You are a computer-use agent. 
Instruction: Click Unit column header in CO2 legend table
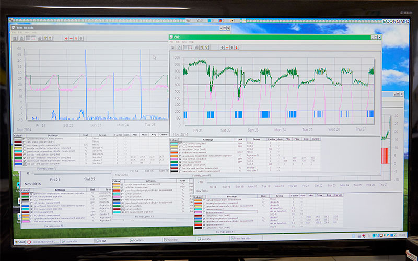(x=240, y=139)
